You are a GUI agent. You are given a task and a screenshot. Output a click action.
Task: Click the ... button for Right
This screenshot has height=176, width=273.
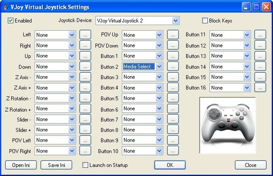85,45
